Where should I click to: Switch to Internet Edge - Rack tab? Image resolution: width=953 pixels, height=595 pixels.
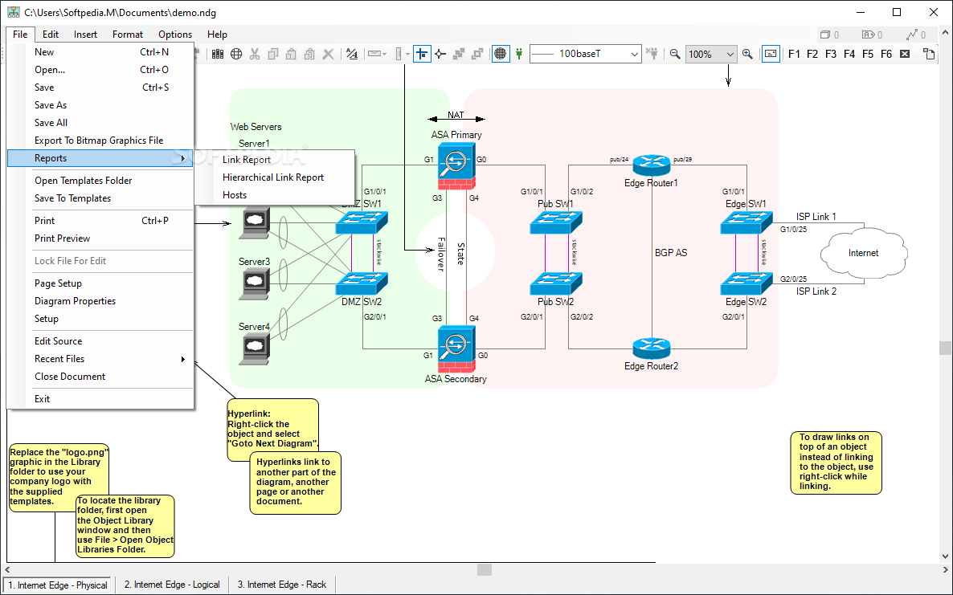click(282, 585)
